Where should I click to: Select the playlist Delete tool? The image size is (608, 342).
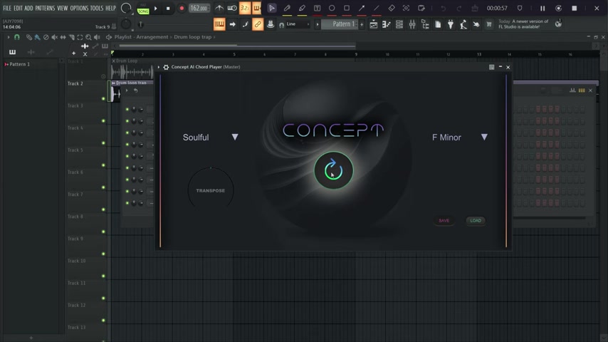point(46,37)
